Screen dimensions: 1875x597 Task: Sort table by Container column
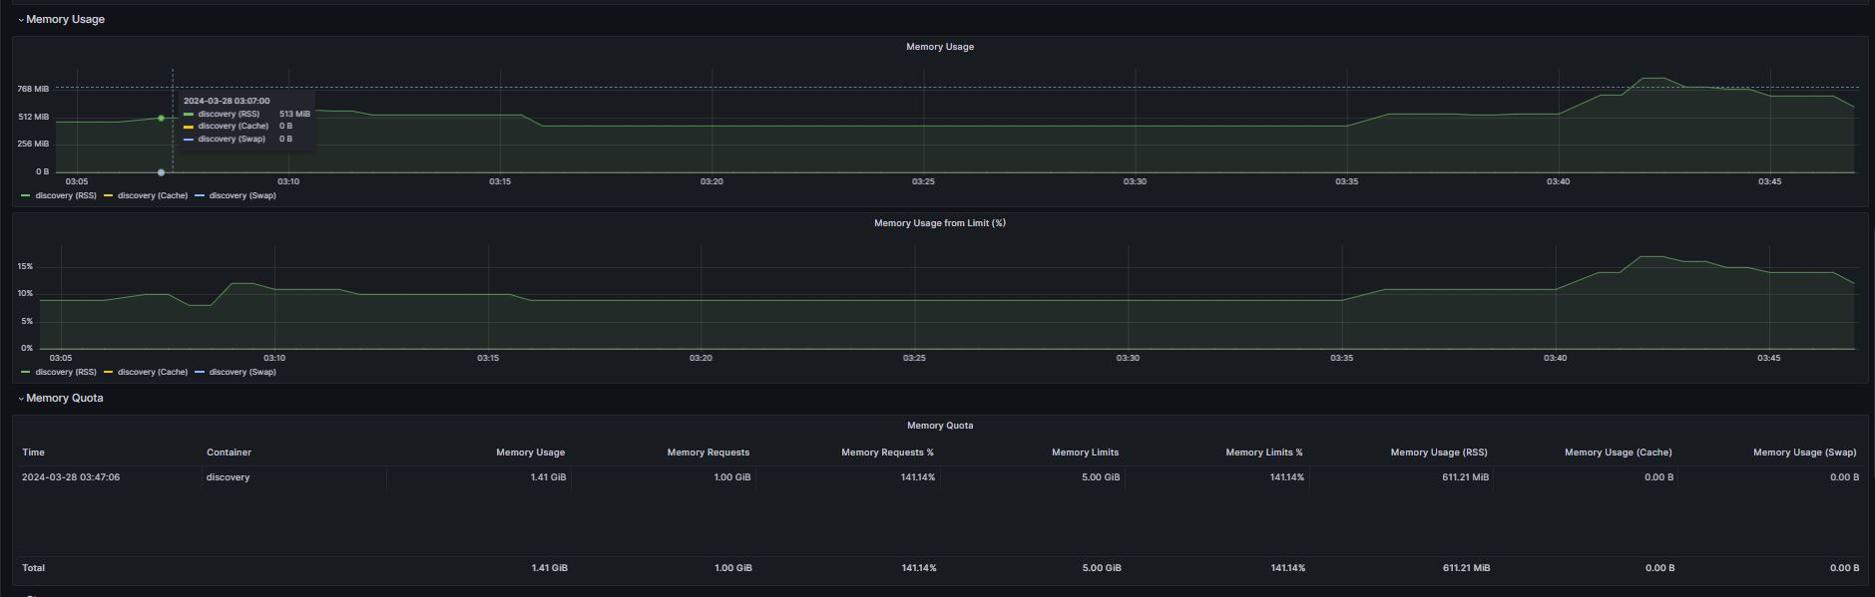[x=229, y=452]
